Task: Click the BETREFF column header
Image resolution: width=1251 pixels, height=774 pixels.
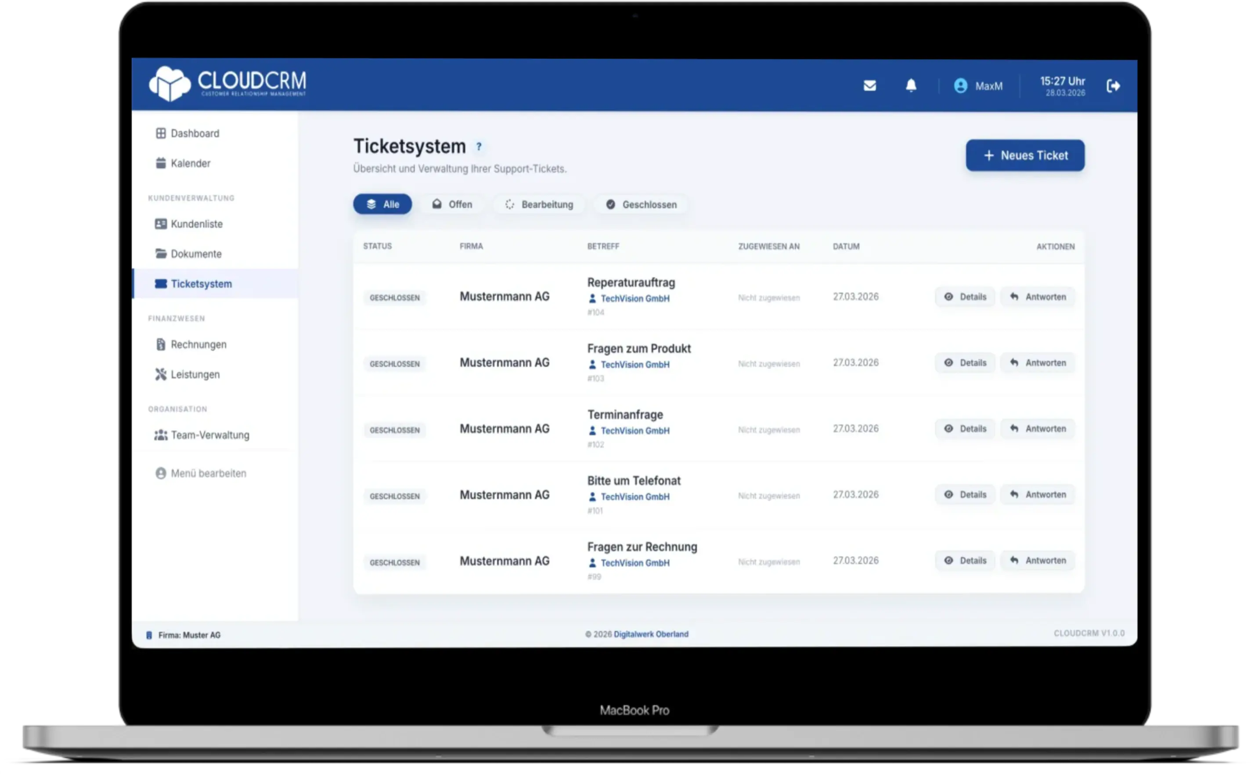Action: coord(603,246)
